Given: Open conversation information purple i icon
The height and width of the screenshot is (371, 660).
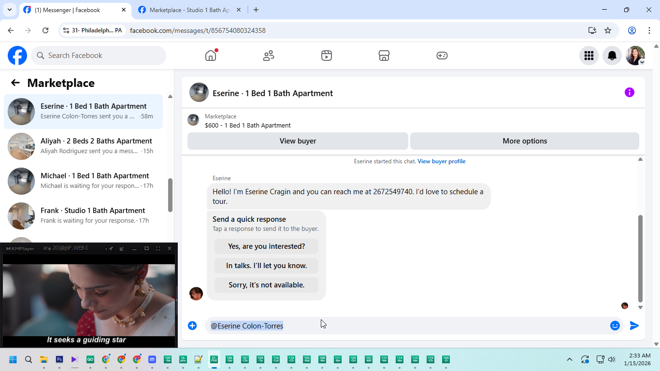Looking at the screenshot, I should point(630,92).
